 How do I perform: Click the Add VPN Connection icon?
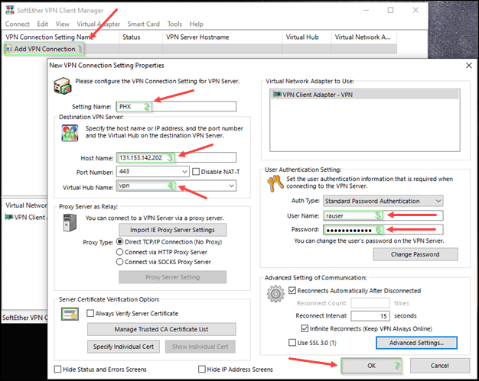click(x=8, y=49)
